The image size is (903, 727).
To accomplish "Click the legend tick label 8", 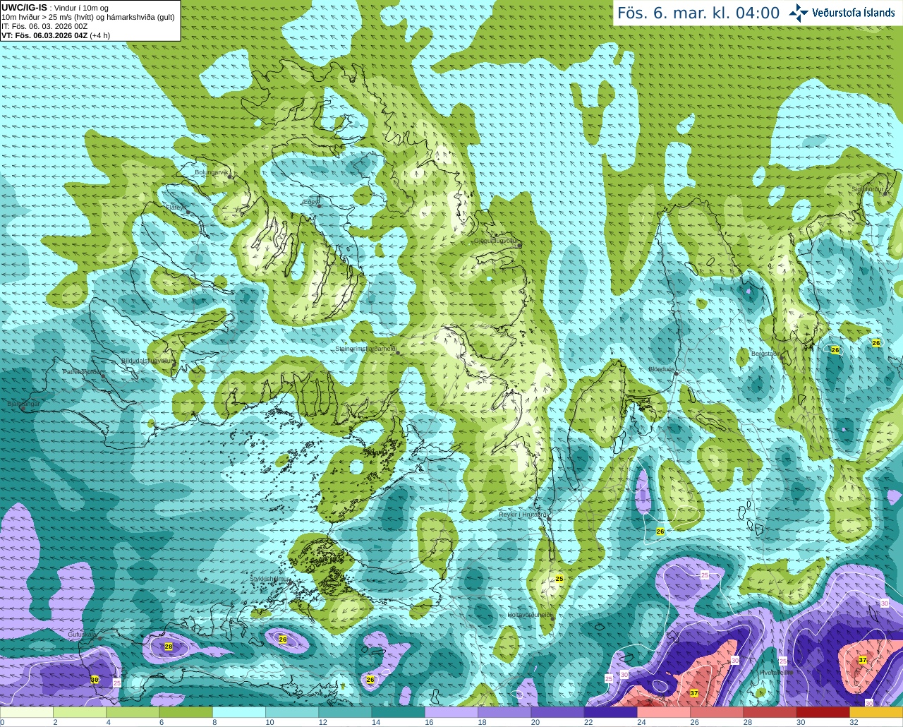I will tap(213, 722).
